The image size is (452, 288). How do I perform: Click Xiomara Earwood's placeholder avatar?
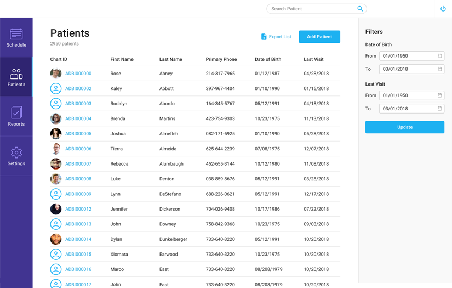pos(56,254)
